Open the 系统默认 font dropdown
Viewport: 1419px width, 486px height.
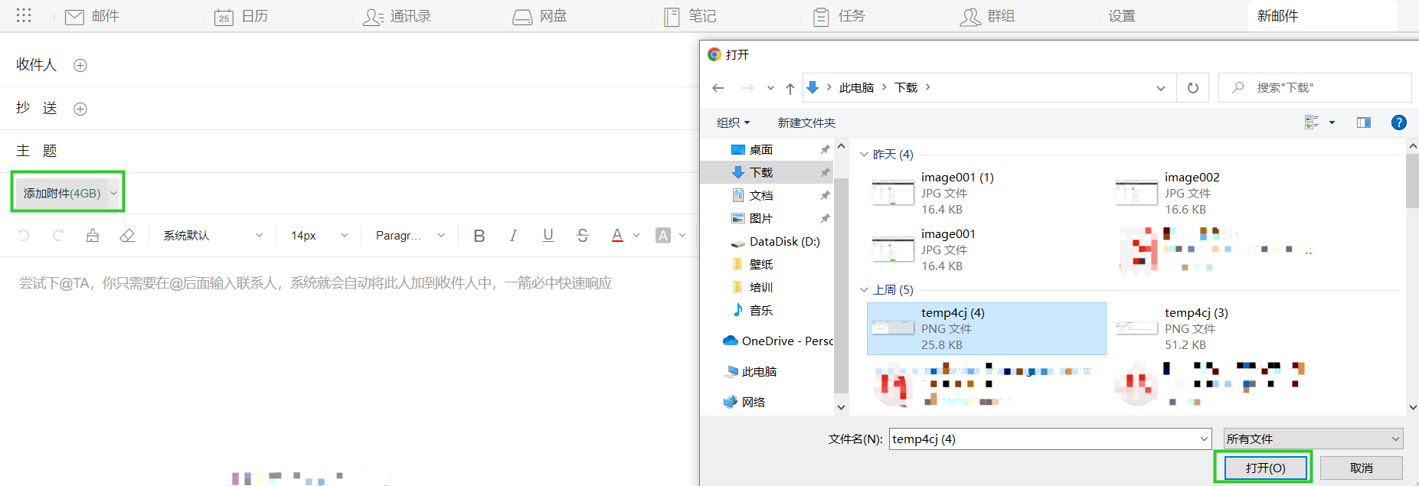[213, 236]
